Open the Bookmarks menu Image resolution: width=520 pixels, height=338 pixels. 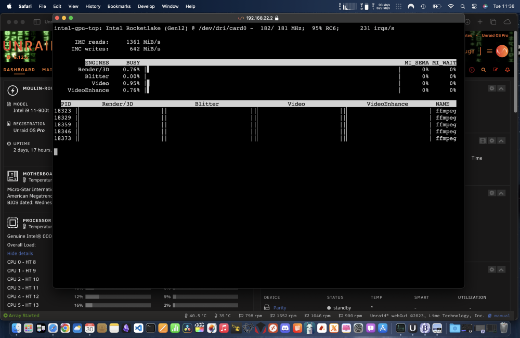[x=119, y=6]
